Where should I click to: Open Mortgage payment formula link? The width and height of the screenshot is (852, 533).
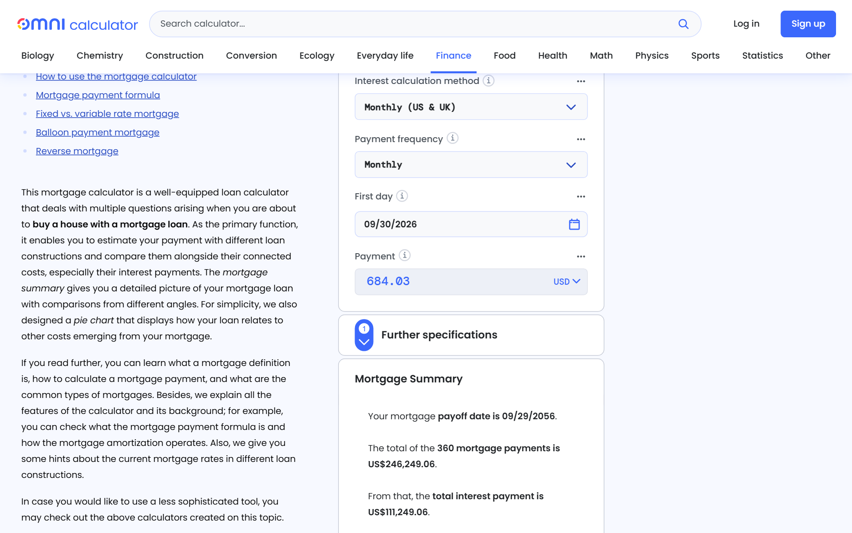(x=98, y=95)
